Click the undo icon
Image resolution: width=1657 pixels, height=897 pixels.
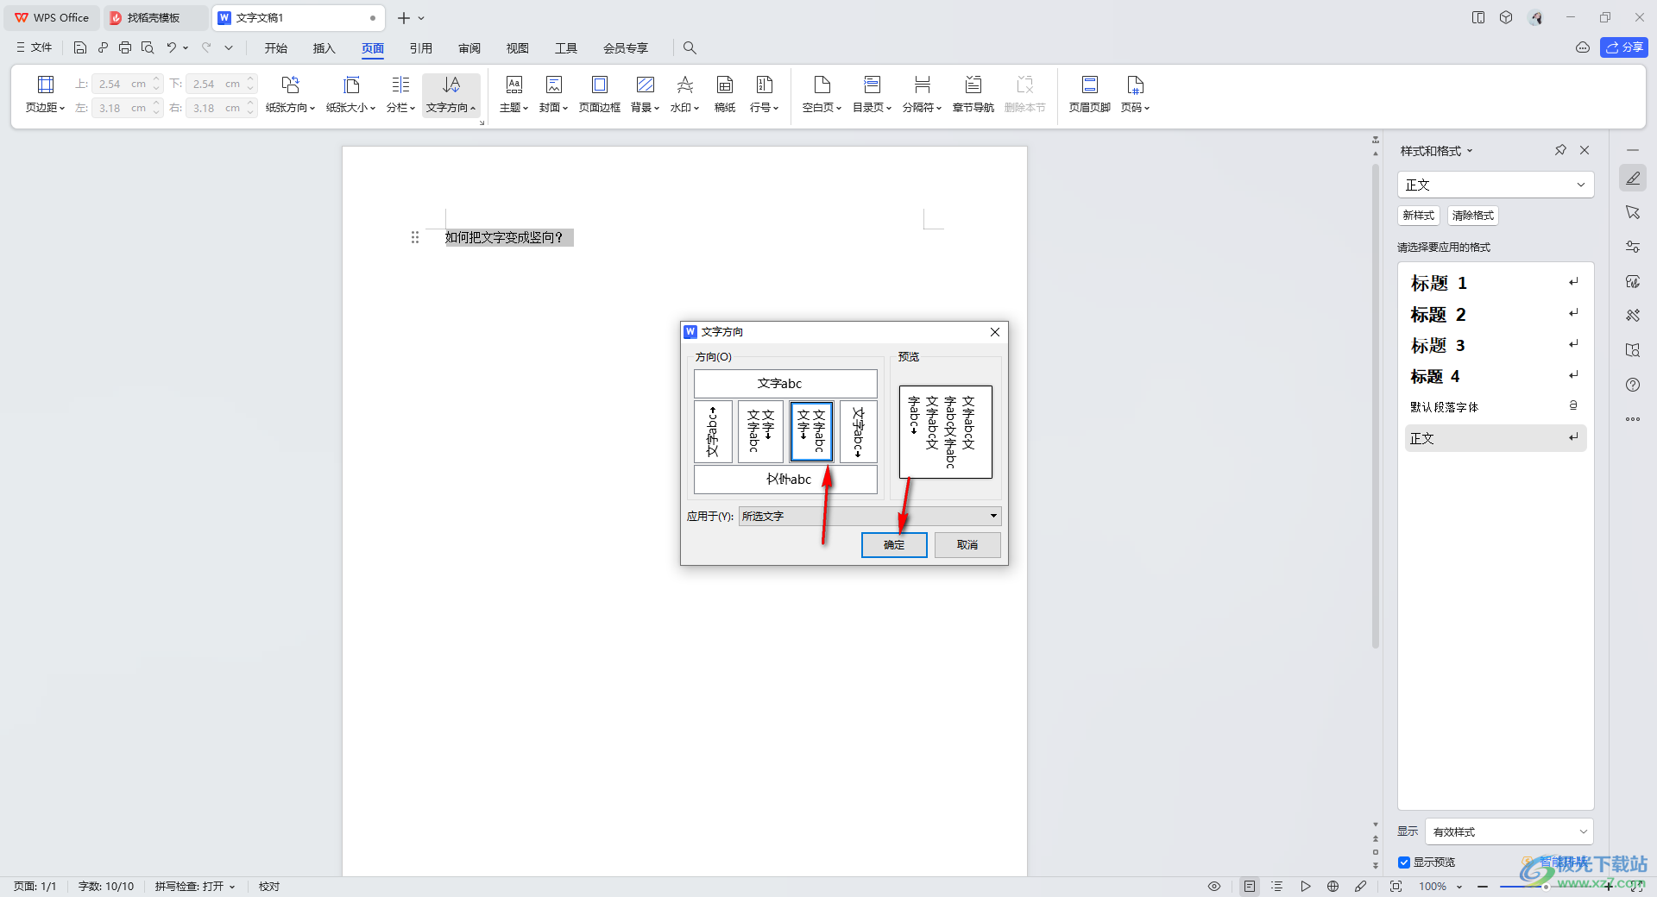point(171,47)
